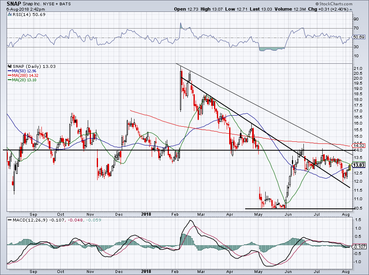
Task: Click the 1.5 label on MACD axis
Action: [358, 220]
